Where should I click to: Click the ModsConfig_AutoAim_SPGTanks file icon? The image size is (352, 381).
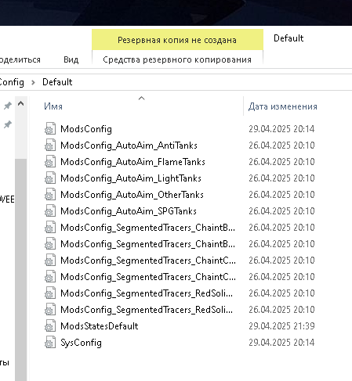(50, 210)
